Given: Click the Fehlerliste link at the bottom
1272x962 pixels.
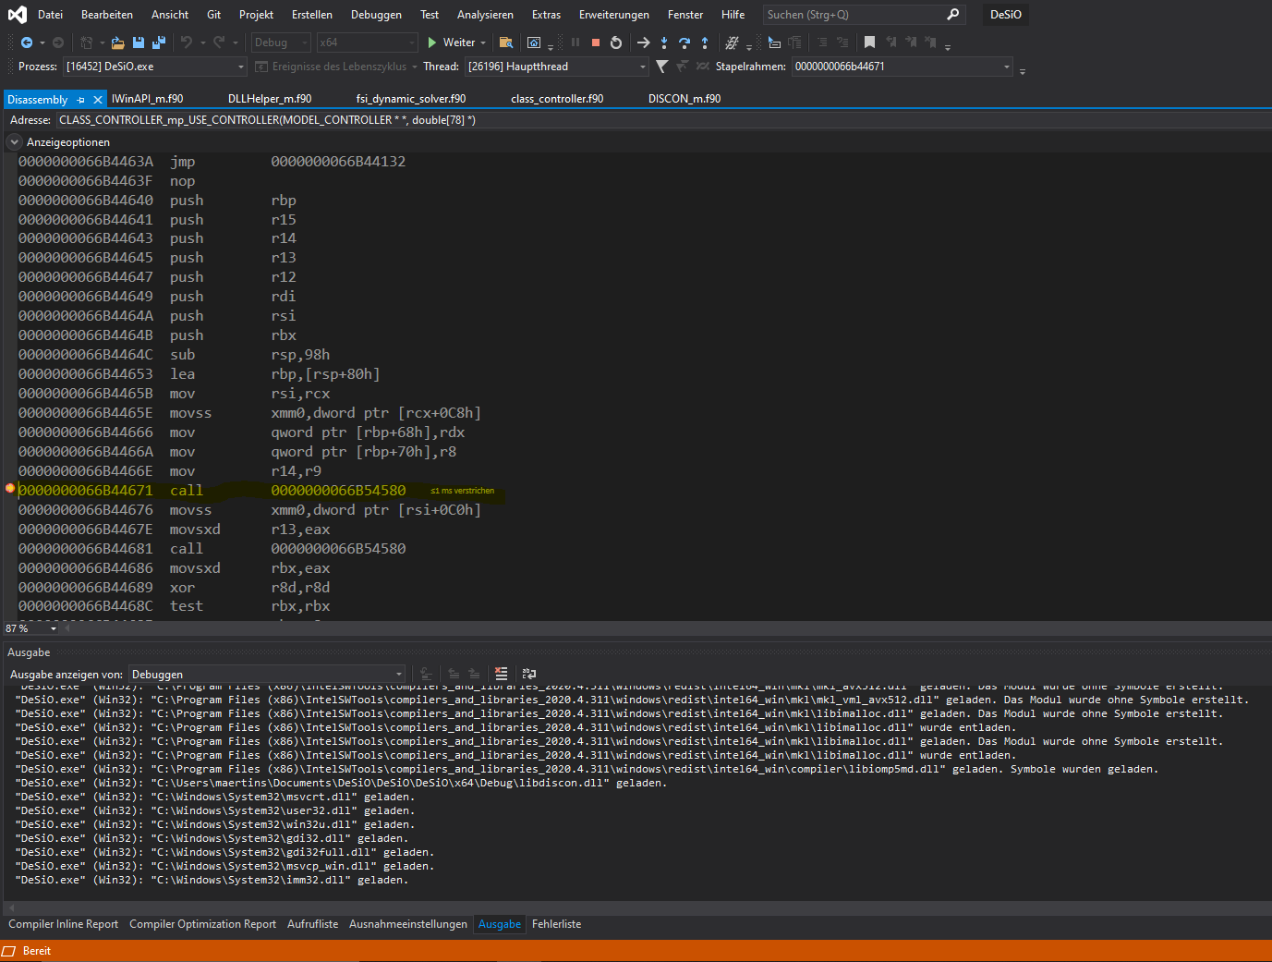Looking at the screenshot, I should click(x=556, y=924).
